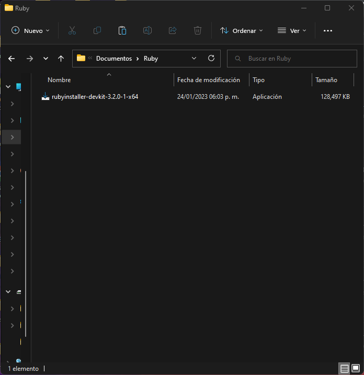Viewport: 364px width, 375px height.
Task: Click the Ruby folder icon in title bar
Action: tap(9, 8)
